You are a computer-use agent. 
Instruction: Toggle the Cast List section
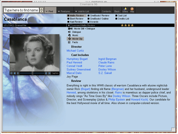pos(121,16)
